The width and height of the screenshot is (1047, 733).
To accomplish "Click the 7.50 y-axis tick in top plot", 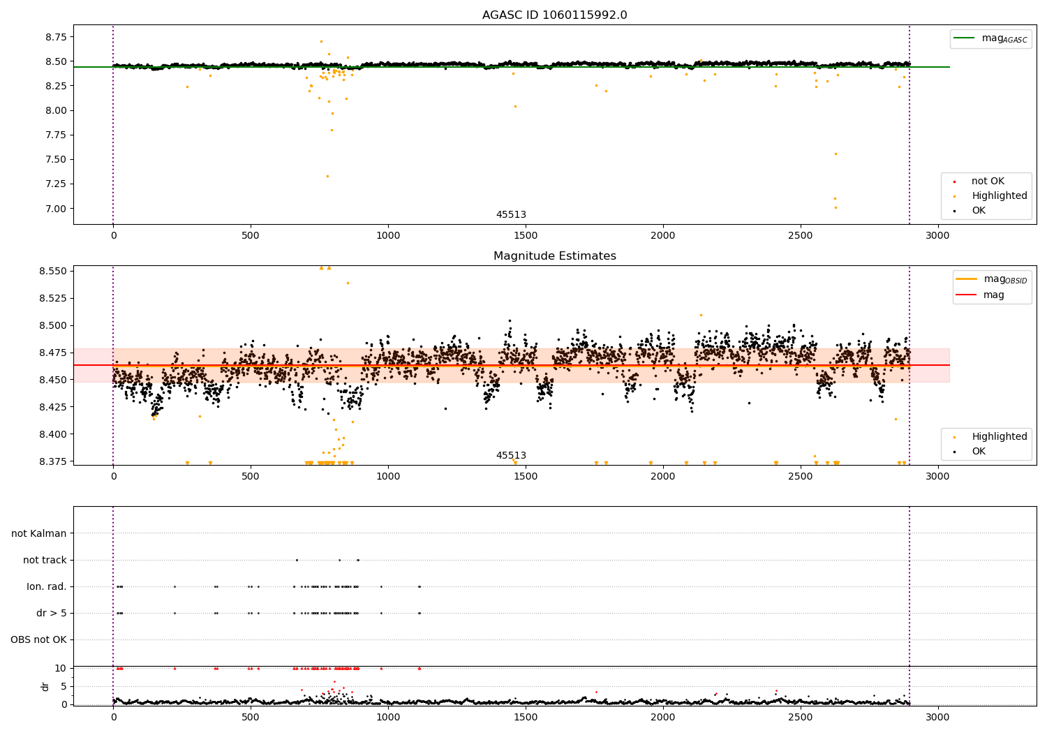I will [54, 159].
